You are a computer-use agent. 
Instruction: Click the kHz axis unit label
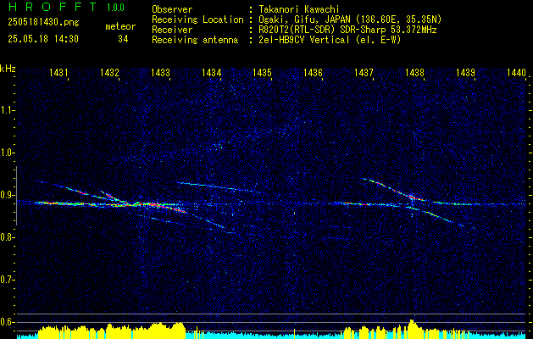8,69
